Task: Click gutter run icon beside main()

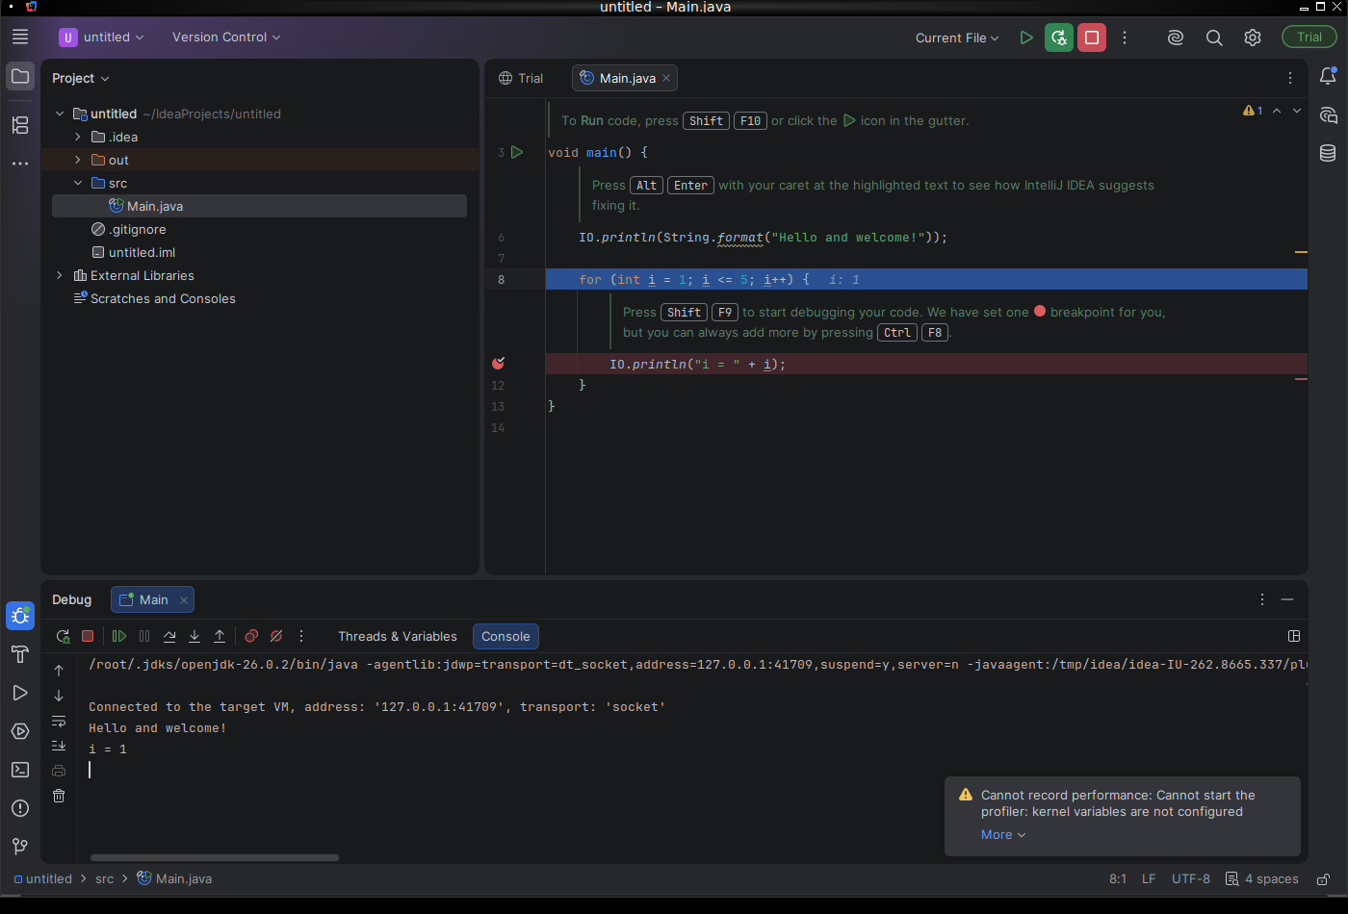Action: pos(517,152)
